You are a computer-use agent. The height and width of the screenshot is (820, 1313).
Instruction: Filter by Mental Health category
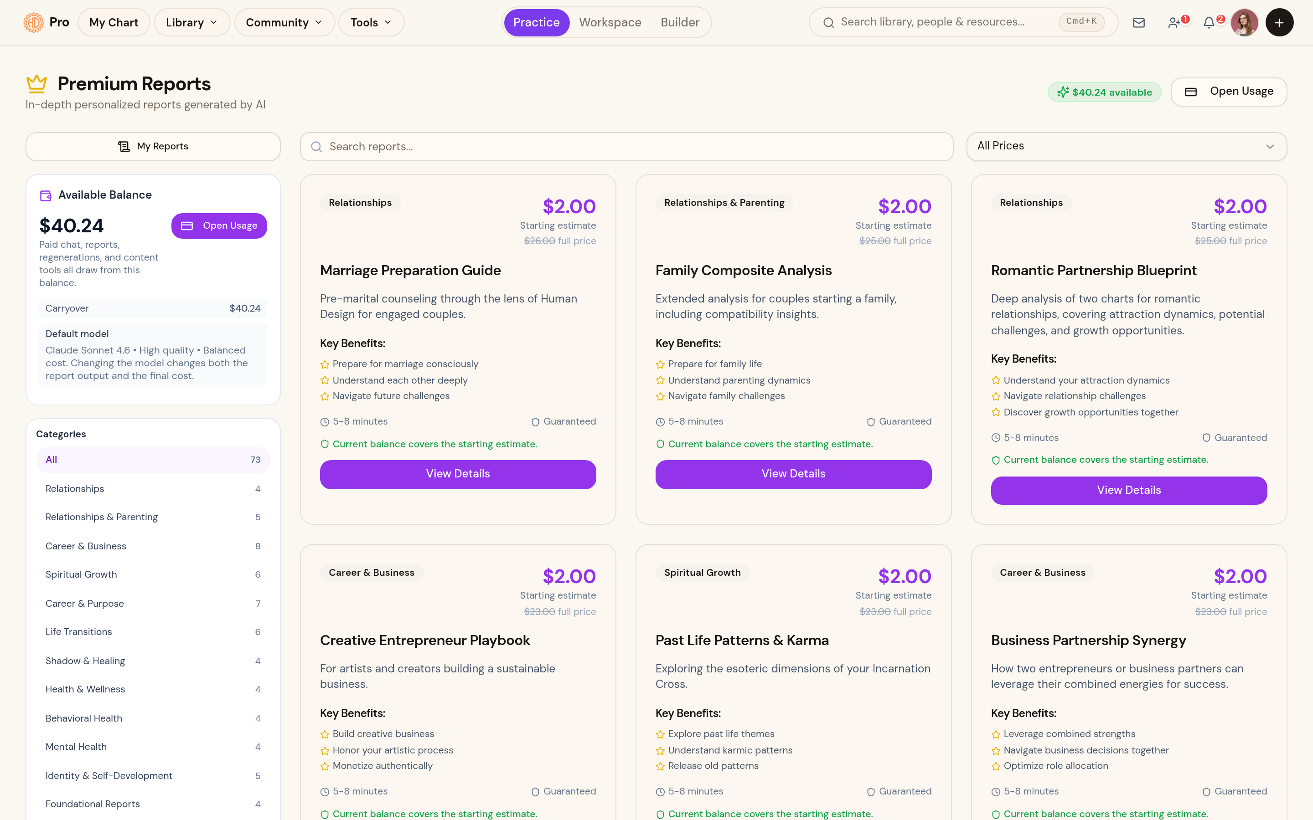(x=153, y=747)
